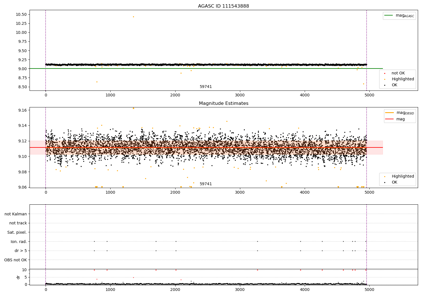The image size is (422, 296).
Task: Click the 'not Kalman' axis label
Action: point(15,214)
